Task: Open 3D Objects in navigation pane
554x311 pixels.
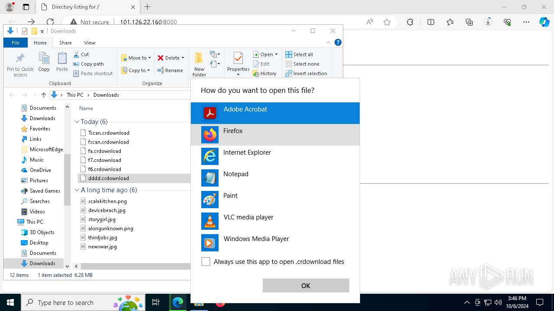Action: [x=42, y=232]
